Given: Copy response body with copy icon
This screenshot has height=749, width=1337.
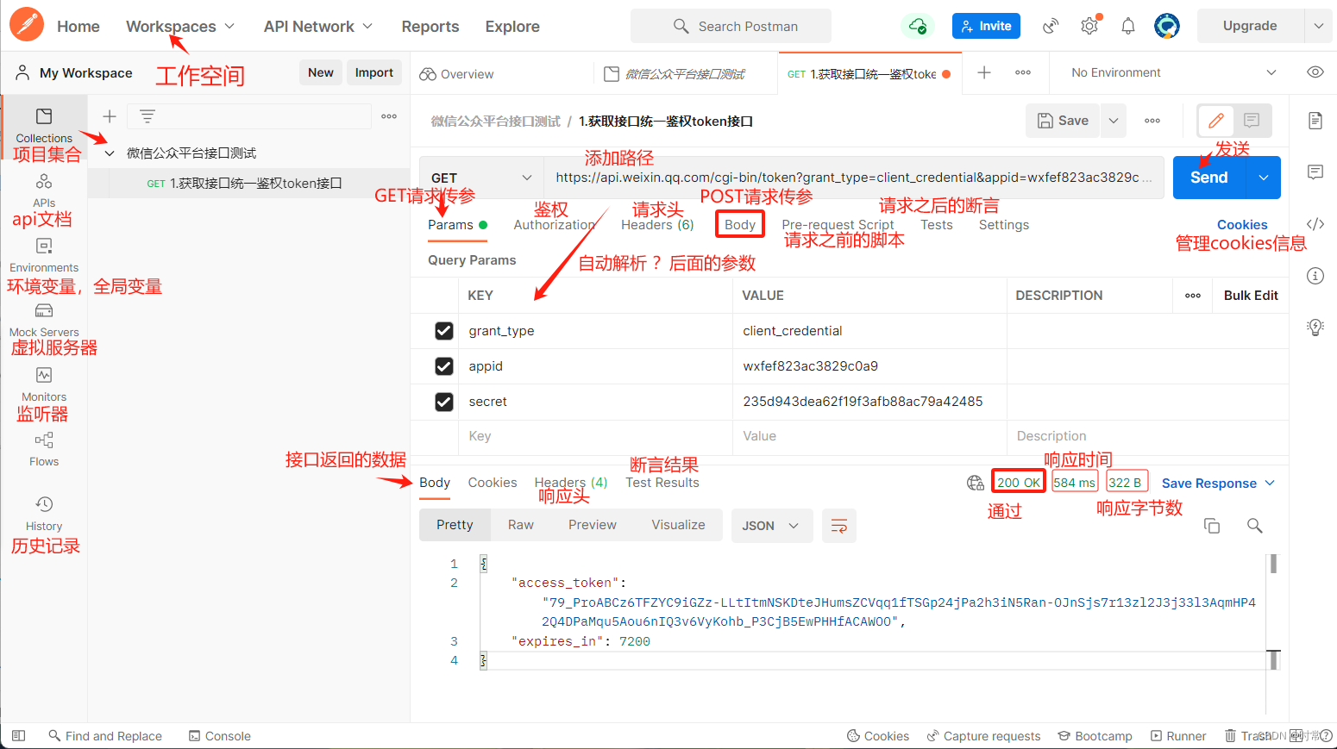Looking at the screenshot, I should point(1212,526).
